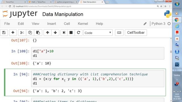182x102 pixels.
Task: Open the File menu
Action: click(7, 24)
